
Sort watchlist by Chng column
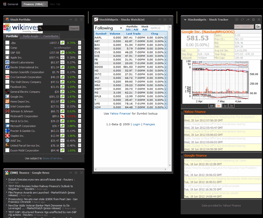point(155,34)
